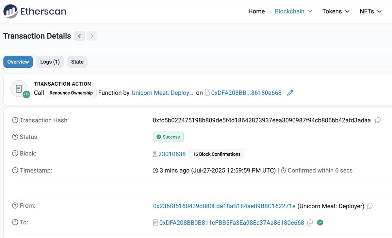Screen dimensions: 392x238
Task: Click the stopwatch icon before Confirmed within
Action: (284, 171)
